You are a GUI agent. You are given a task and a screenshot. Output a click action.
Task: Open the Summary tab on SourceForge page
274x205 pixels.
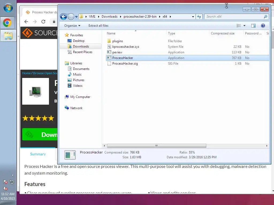click(x=38, y=154)
